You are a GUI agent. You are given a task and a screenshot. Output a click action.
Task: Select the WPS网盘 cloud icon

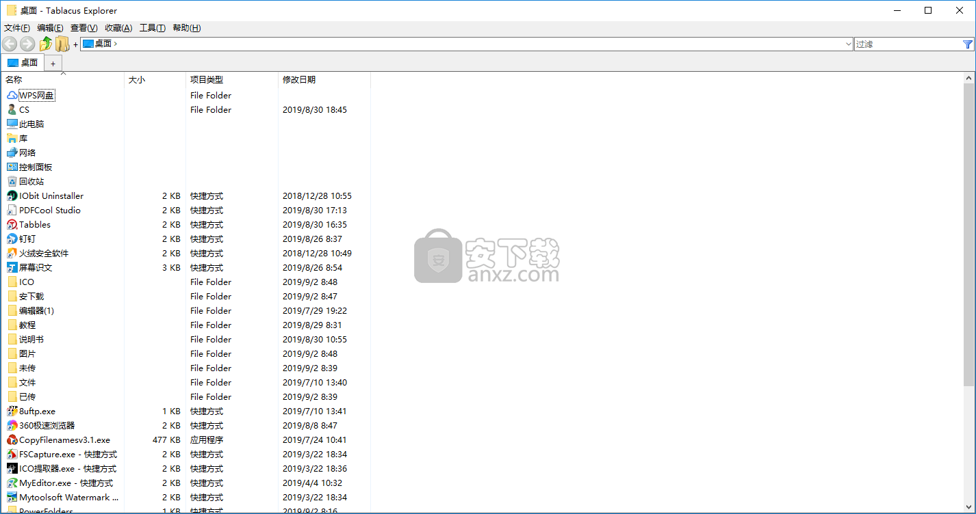(12, 95)
